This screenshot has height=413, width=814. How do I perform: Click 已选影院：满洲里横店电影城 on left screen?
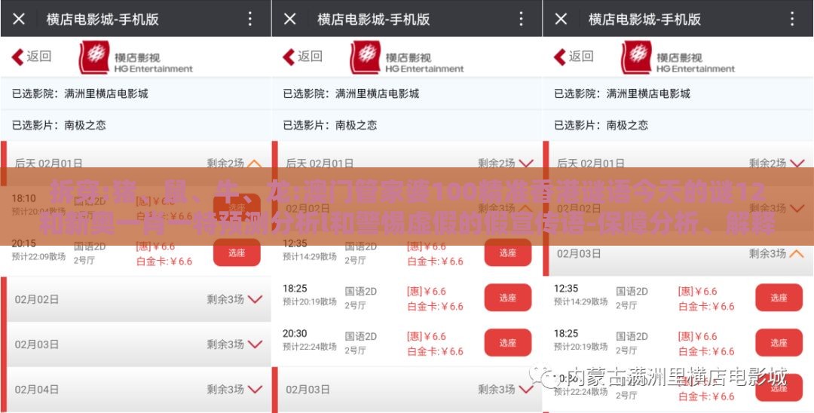click(x=80, y=94)
